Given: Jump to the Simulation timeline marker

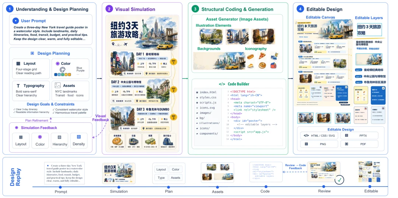Looking at the screenshot, I should tap(119, 187).
